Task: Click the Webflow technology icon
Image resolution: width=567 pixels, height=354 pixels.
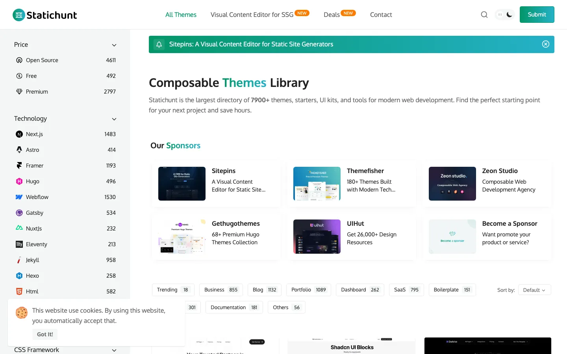Action: (19, 197)
